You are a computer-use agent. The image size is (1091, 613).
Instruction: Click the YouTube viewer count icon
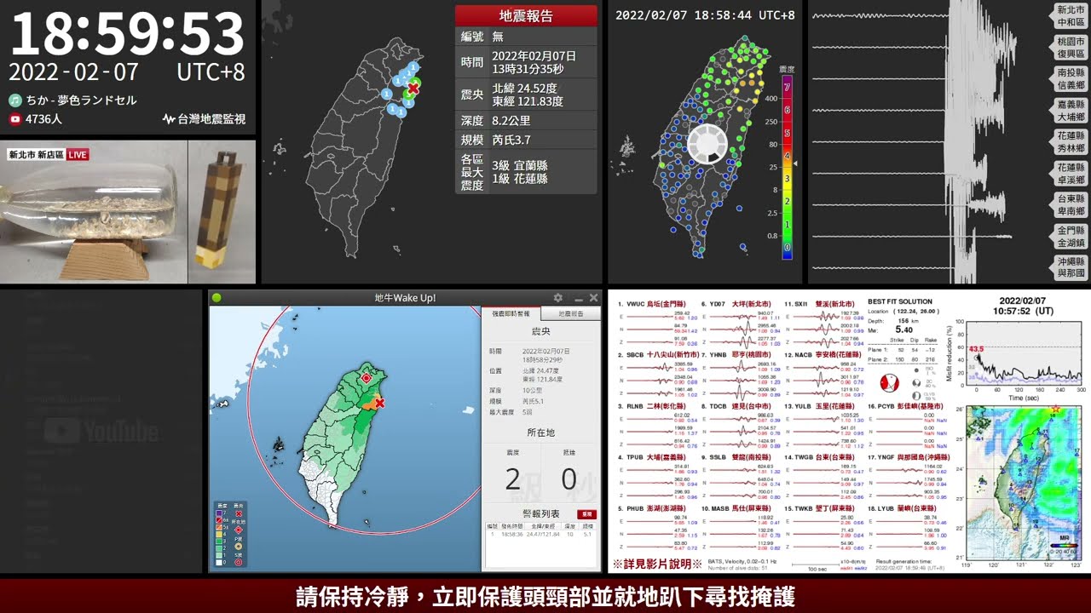[14, 119]
